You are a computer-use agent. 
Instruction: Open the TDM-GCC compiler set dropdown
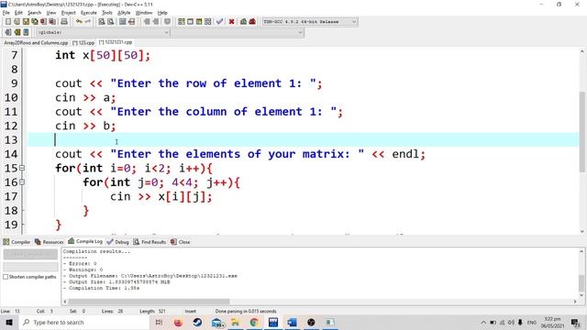coord(310,22)
